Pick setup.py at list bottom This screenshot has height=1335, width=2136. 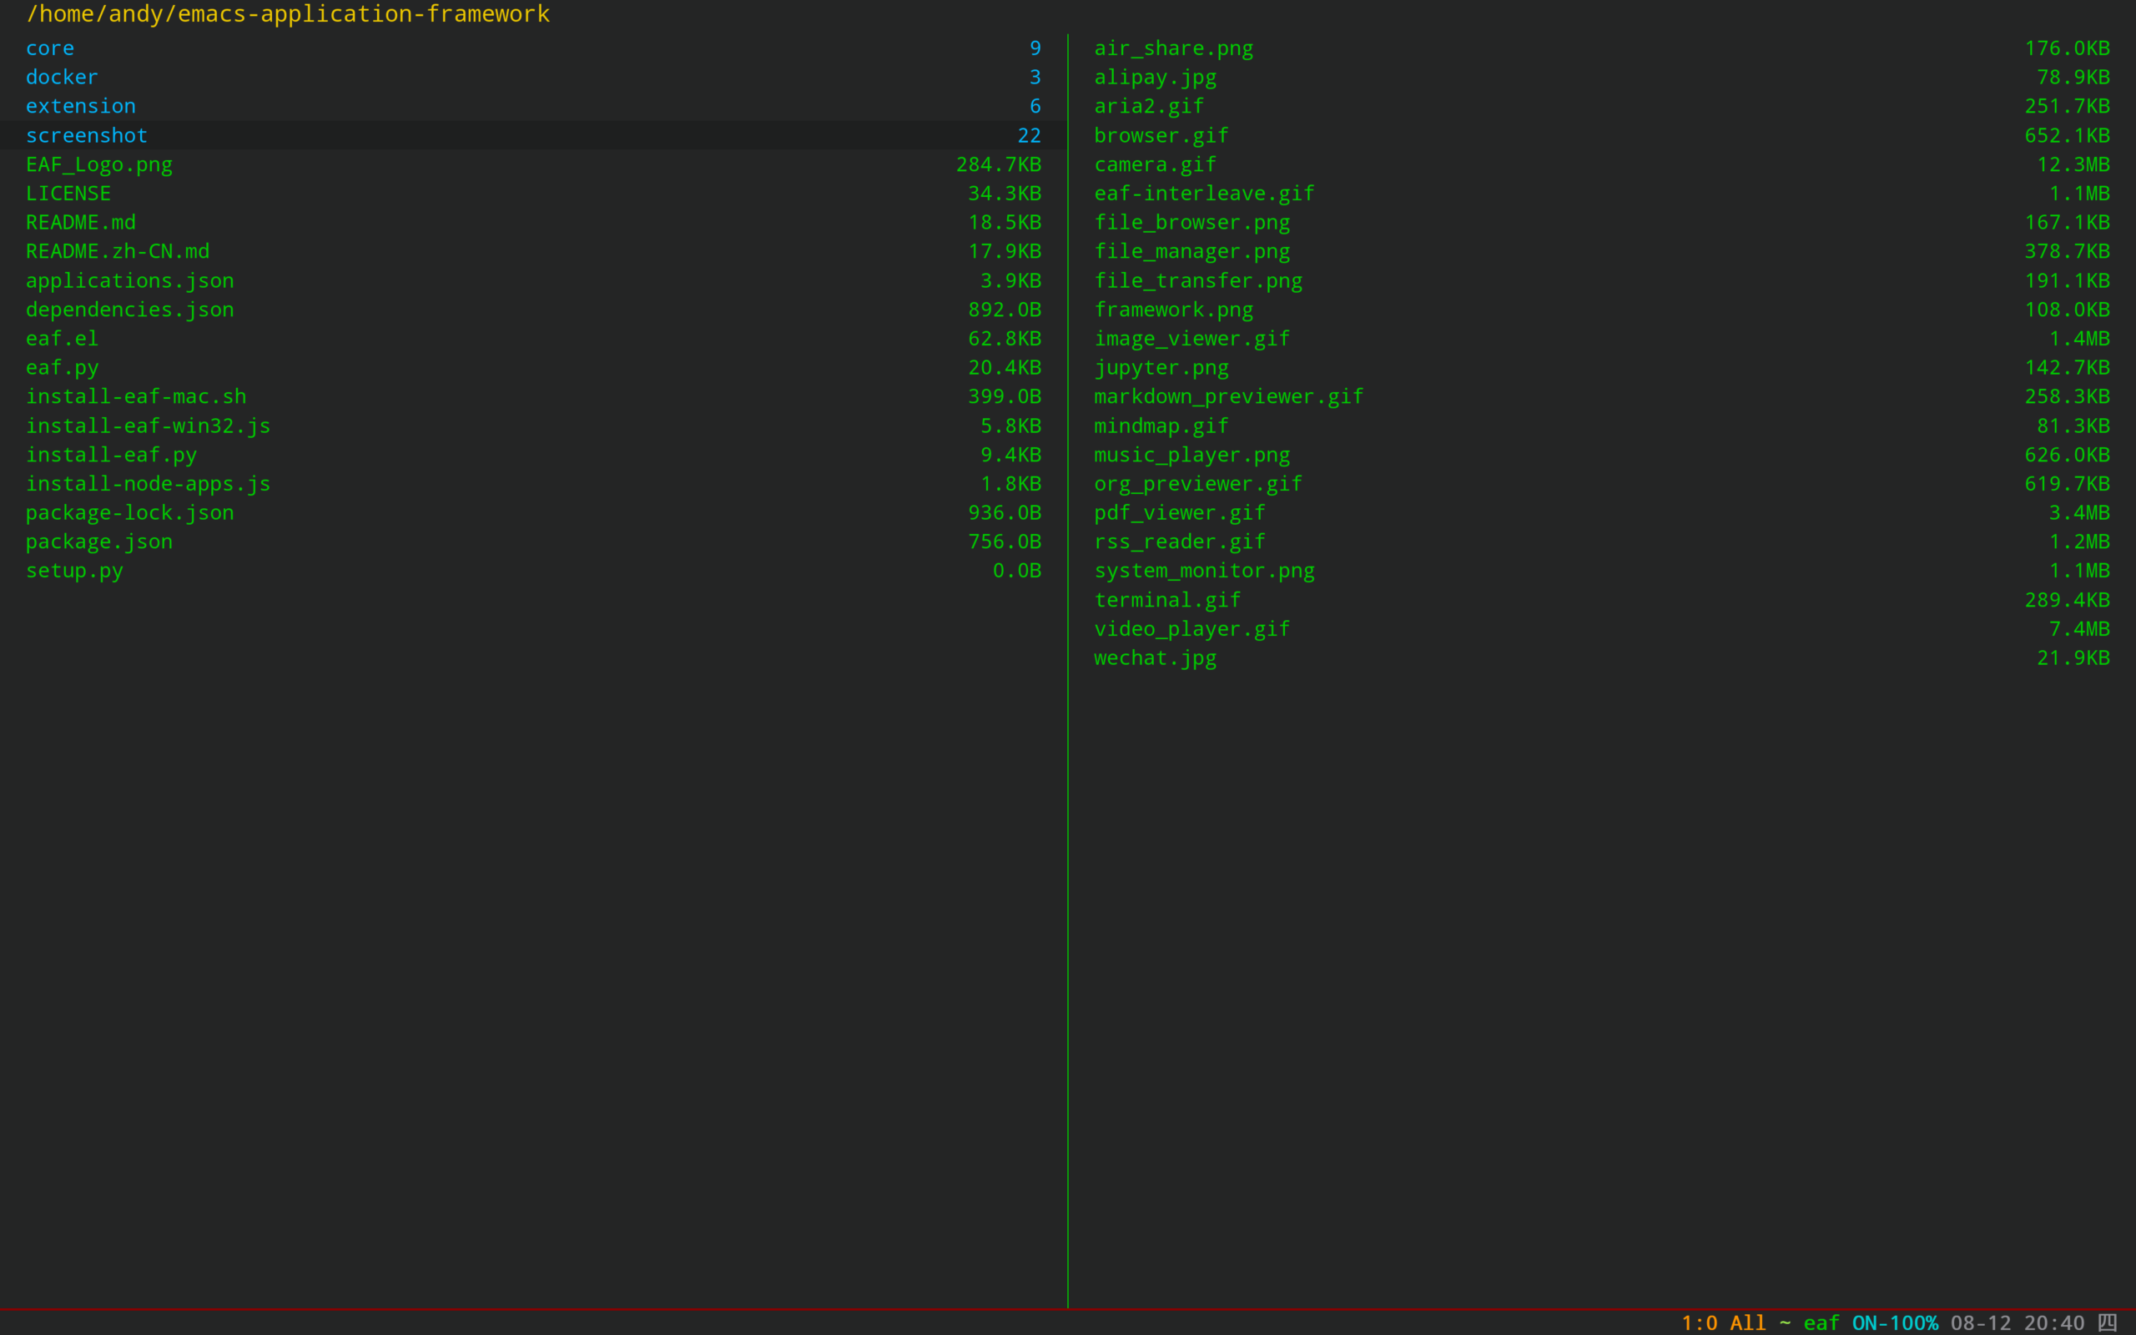point(74,572)
